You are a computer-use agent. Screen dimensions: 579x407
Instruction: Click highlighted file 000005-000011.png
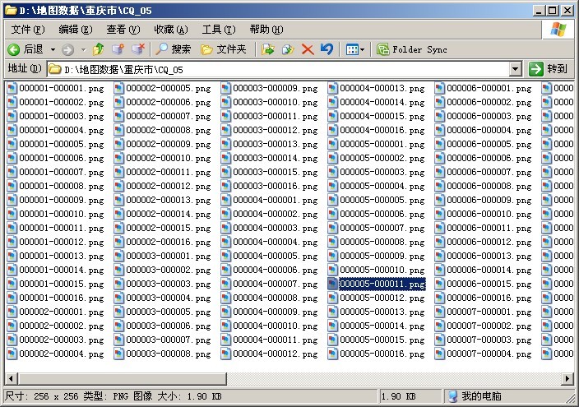(x=377, y=284)
